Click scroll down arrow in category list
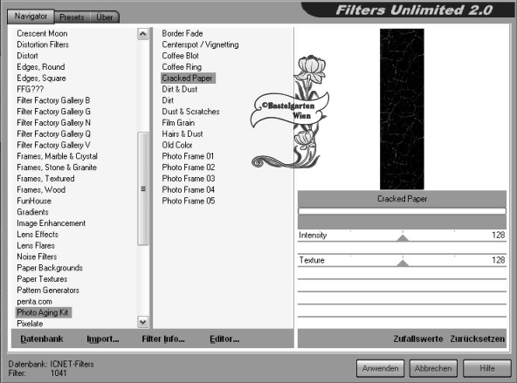The height and width of the screenshot is (383, 517). [142, 322]
